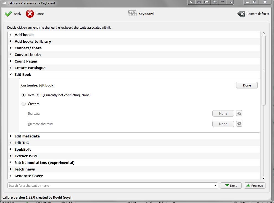Select the Default: T shortcut radio button

(23, 95)
